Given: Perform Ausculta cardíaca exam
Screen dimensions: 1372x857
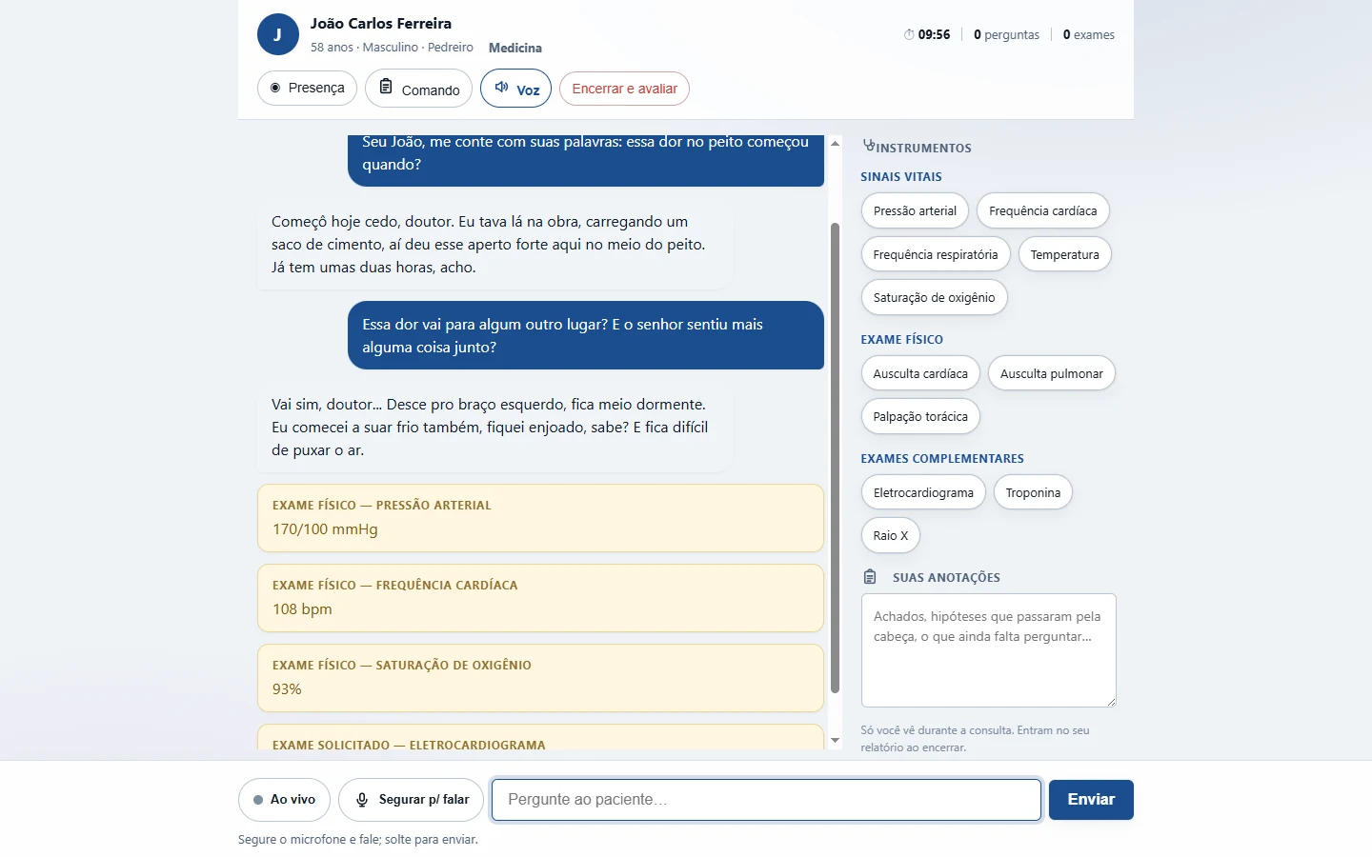Looking at the screenshot, I should point(920,373).
